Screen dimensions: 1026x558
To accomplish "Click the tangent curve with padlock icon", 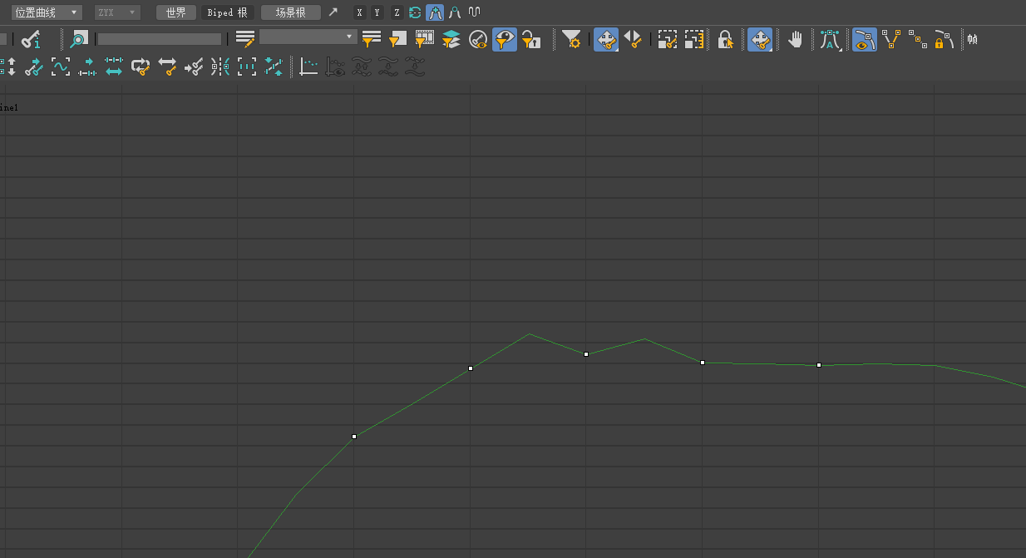I will [944, 39].
